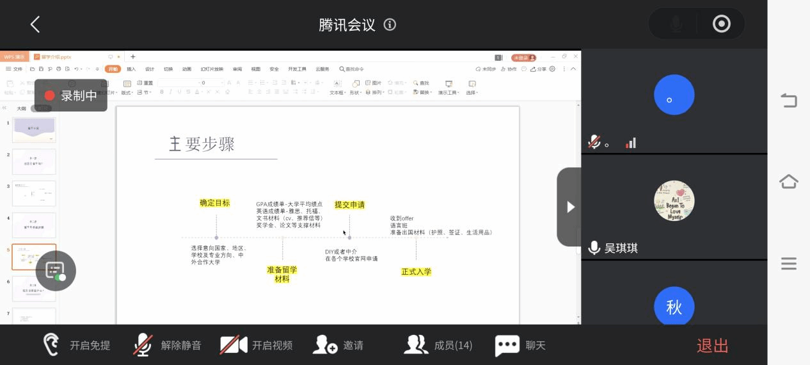810x365 pixels.
Task: Tap the back arrow in meeting header
Action: [35, 25]
